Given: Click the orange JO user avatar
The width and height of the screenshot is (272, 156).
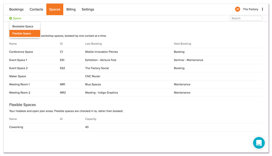Looking at the screenshot, I should (x=237, y=9).
